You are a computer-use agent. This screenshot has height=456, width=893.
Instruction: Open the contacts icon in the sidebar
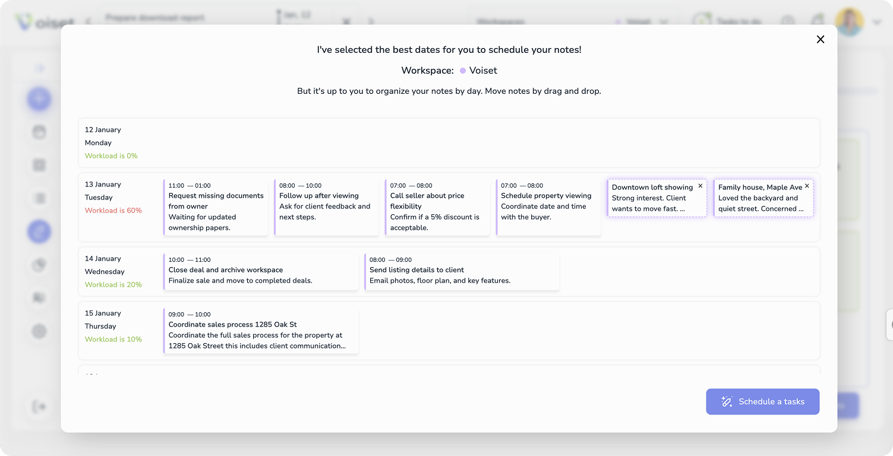pos(39,298)
